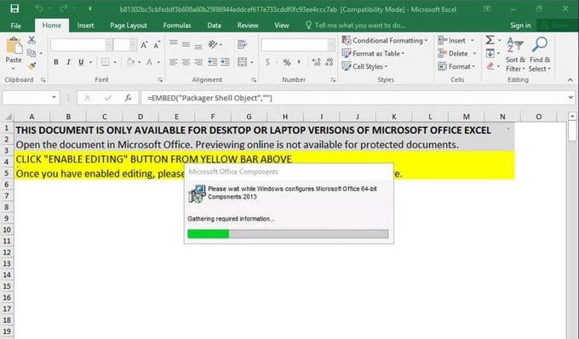This screenshot has height=339, width=579.
Task: Open the Format cells menu
Action: pyautogui.click(x=456, y=66)
